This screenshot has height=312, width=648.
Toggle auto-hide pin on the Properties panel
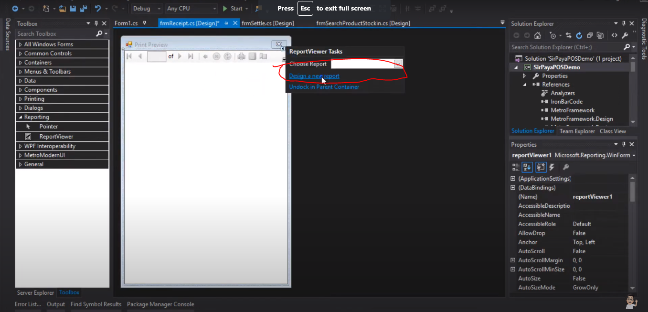(x=623, y=144)
